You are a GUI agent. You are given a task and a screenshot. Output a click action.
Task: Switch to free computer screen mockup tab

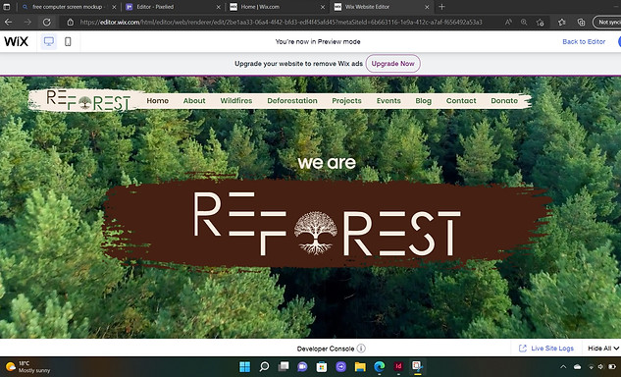click(68, 7)
